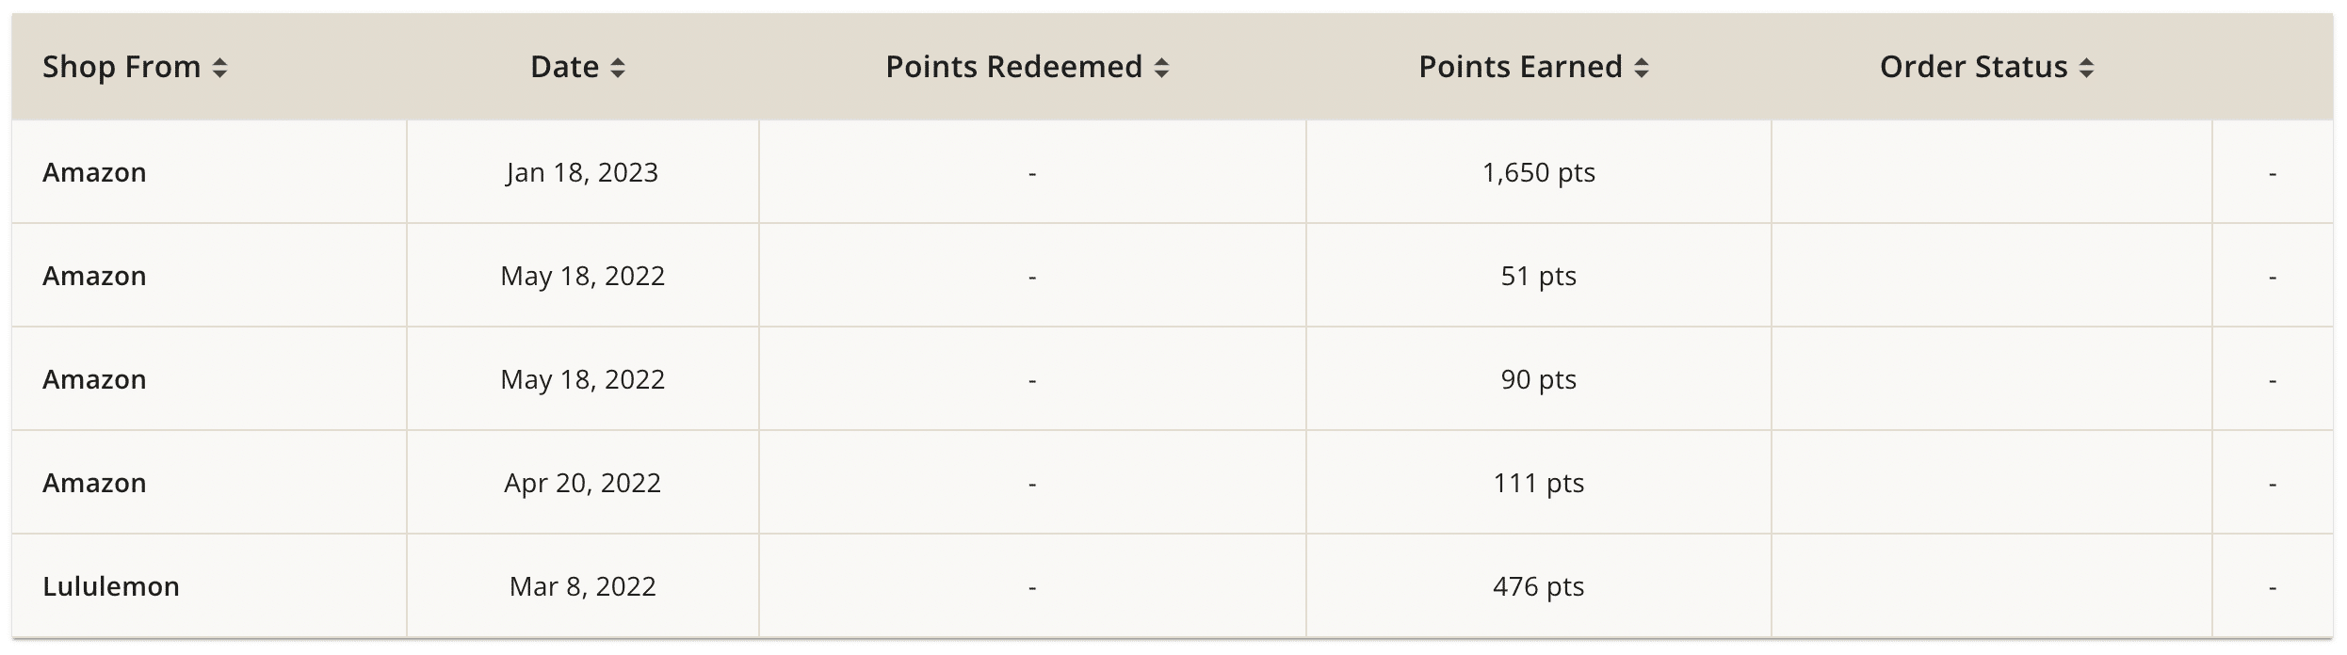This screenshot has width=2347, height=655.
Task: Click the Amazon entry dated Apr 20, 2022
Action: point(94,483)
